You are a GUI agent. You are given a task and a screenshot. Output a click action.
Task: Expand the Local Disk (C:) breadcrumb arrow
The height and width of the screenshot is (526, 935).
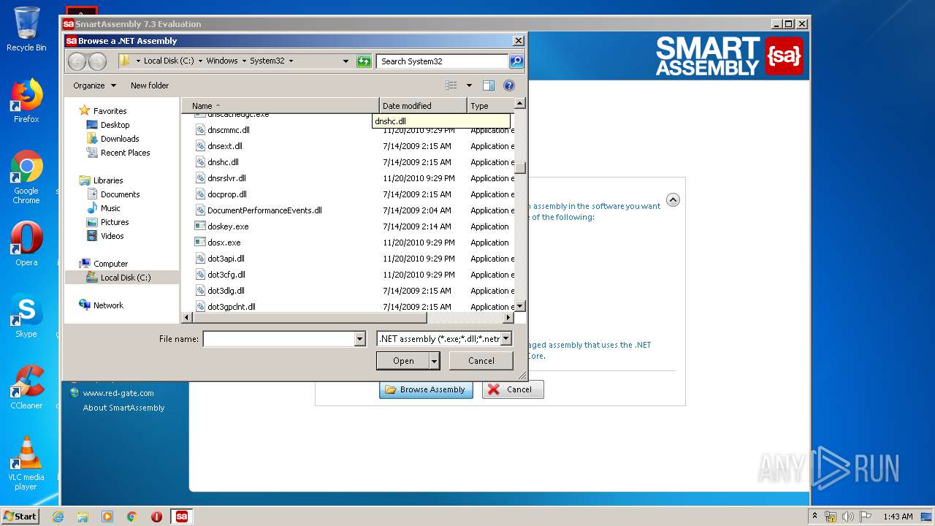coord(200,61)
